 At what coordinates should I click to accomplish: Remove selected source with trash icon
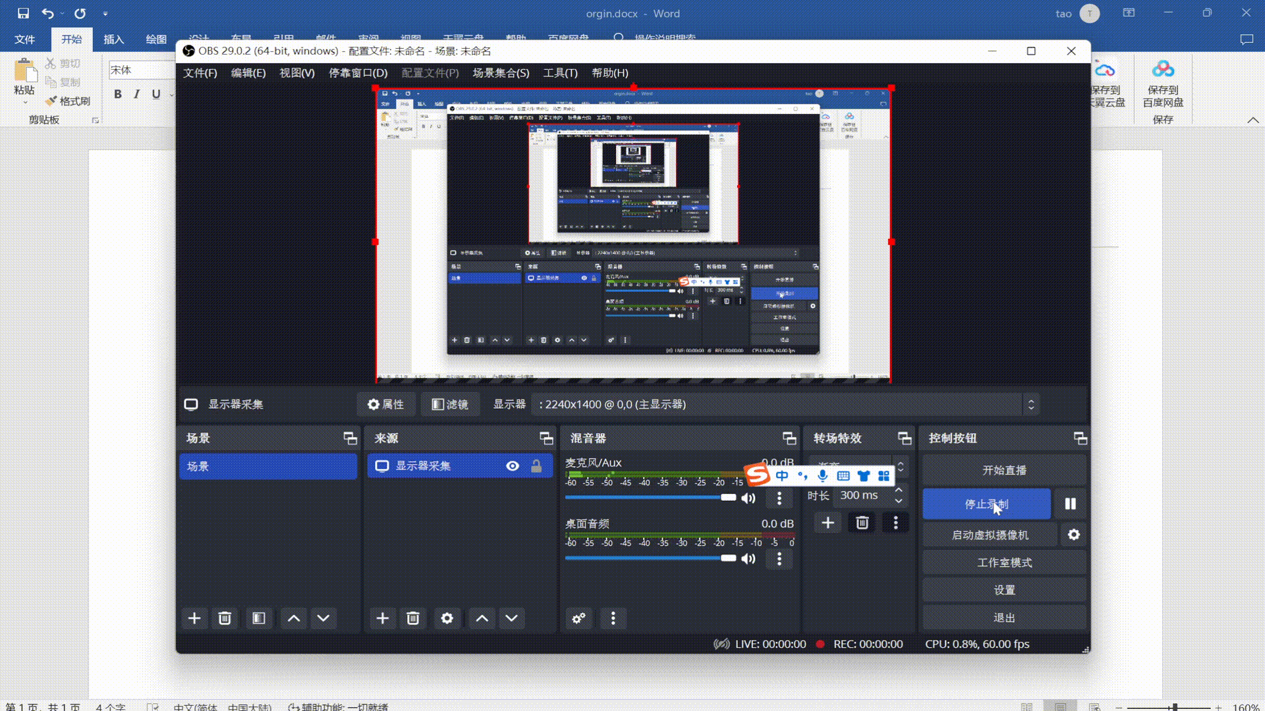(x=413, y=618)
